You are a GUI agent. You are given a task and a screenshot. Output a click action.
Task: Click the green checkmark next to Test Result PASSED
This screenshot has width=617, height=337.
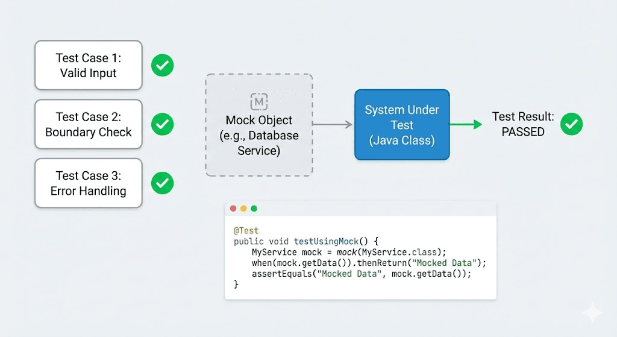click(572, 124)
